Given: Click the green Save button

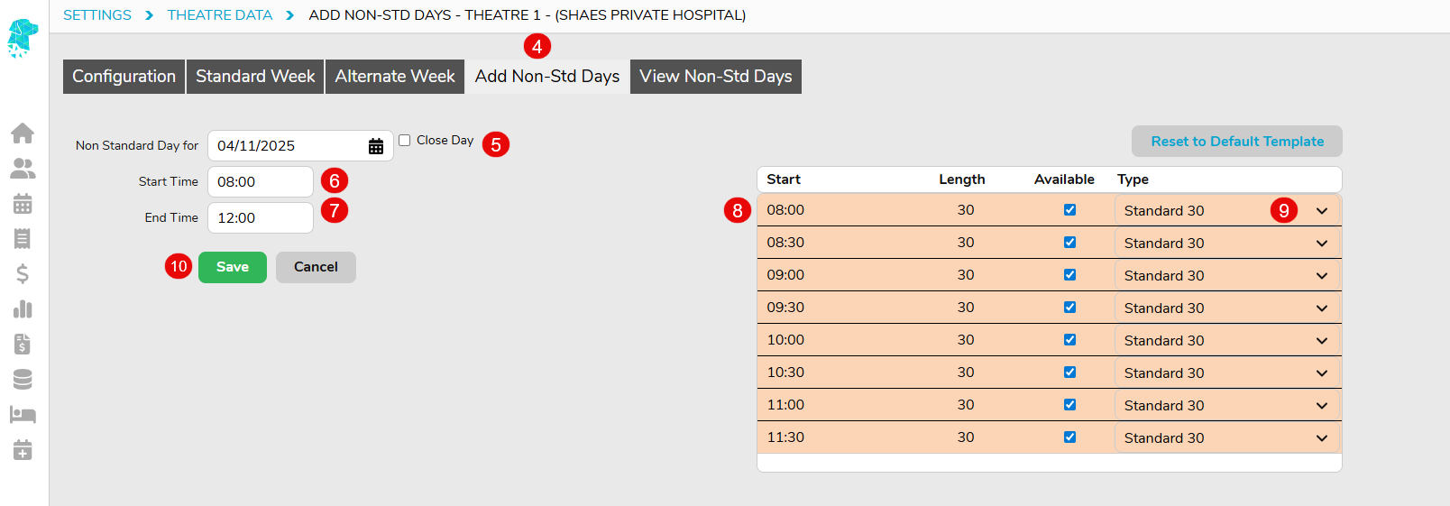Looking at the screenshot, I should pos(232,267).
